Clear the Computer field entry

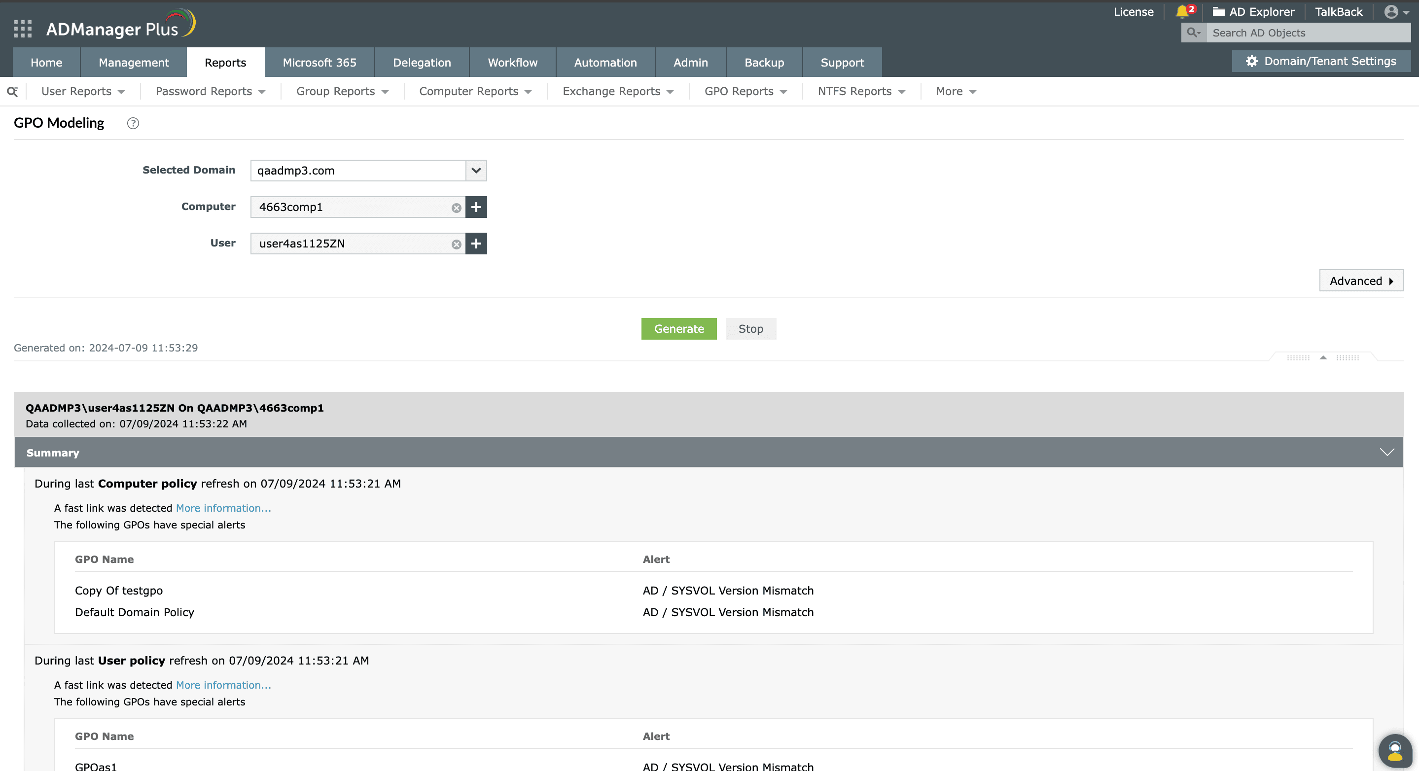pyautogui.click(x=456, y=208)
